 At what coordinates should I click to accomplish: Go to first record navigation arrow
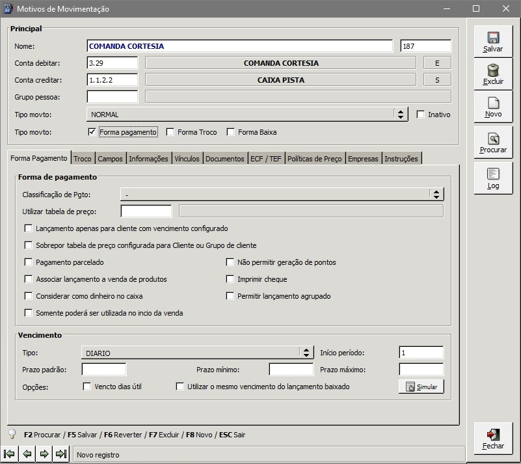(10, 454)
